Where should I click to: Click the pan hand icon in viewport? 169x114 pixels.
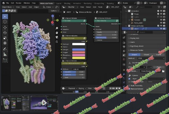57,33
